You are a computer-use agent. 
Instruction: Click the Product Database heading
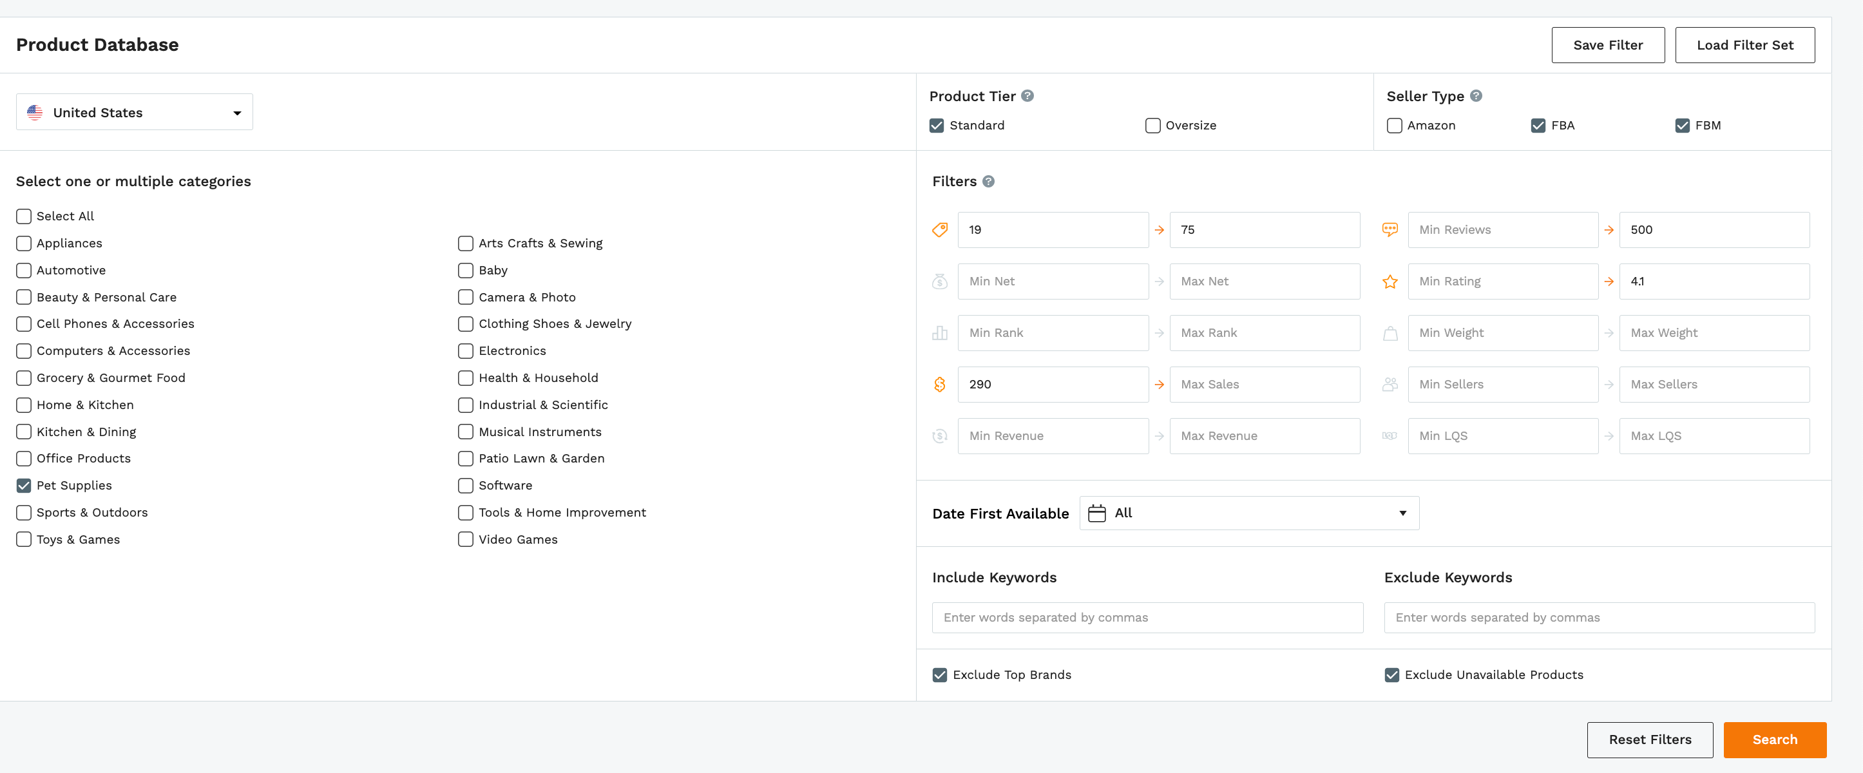click(97, 45)
